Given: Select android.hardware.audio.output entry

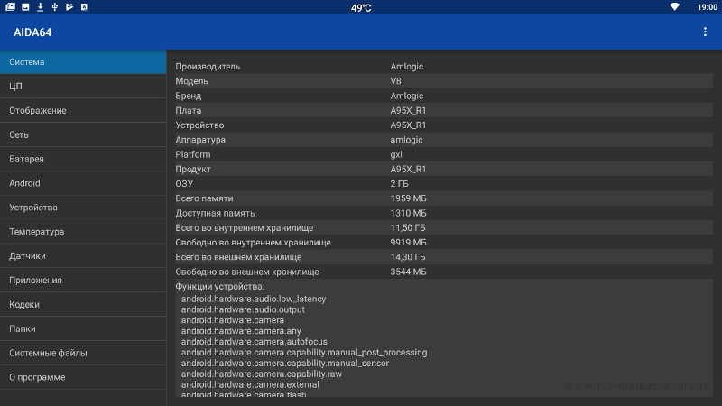Looking at the screenshot, I should [243, 309].
